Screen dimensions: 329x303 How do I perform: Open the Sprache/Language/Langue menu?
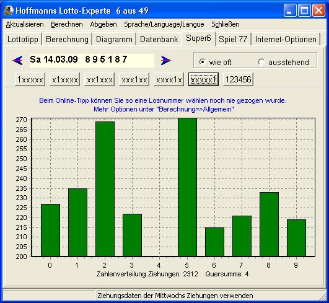pyautogui.click(x=164, y=24)
